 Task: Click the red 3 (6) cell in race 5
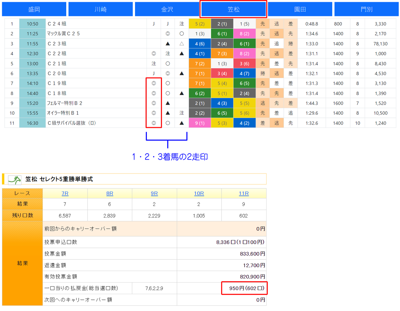[244, 63]
